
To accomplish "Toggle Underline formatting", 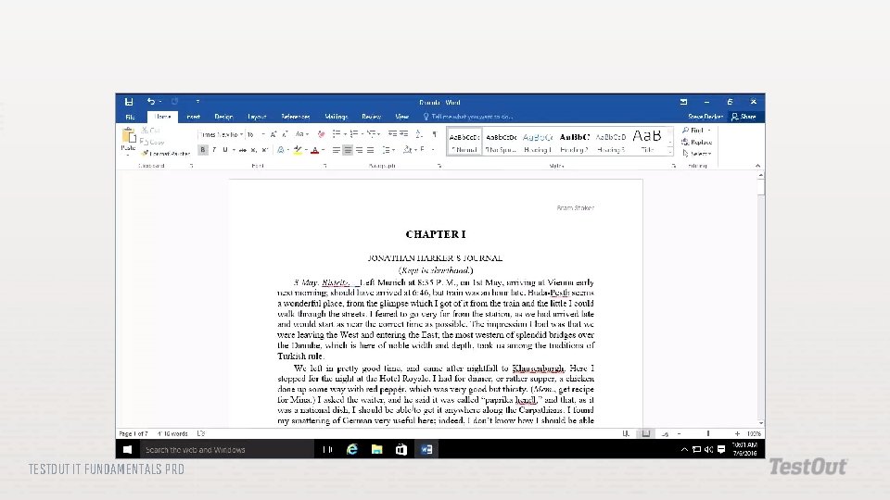I will pos(225,150).
